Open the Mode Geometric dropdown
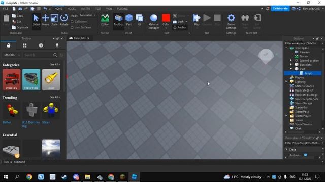The image size is (325, 182). click(x=87, y=15)
